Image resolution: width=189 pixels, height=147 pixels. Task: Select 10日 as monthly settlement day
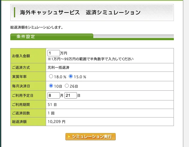coord(51,86)
